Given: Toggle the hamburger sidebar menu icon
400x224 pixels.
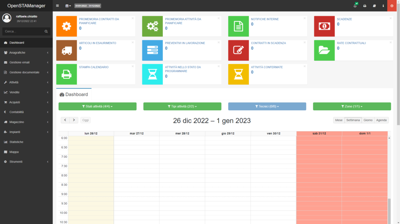Looking at the screenshot, I should coord(57,6).
